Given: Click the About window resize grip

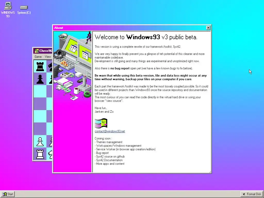Looking at the screenshot, I should pyautogui.click(x=210, y=171).
